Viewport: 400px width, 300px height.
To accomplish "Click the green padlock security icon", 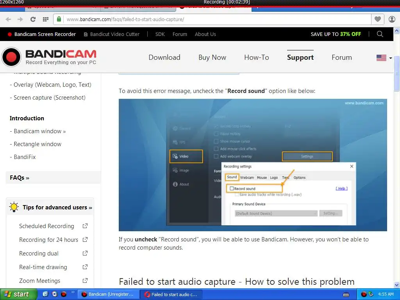I will (x=59, y=19).
